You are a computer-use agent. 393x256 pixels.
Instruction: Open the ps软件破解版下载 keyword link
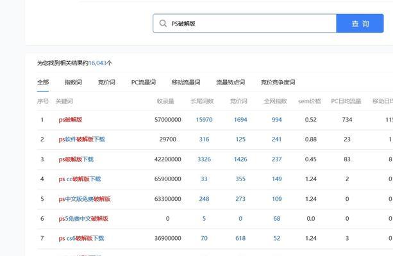(81, 140)
